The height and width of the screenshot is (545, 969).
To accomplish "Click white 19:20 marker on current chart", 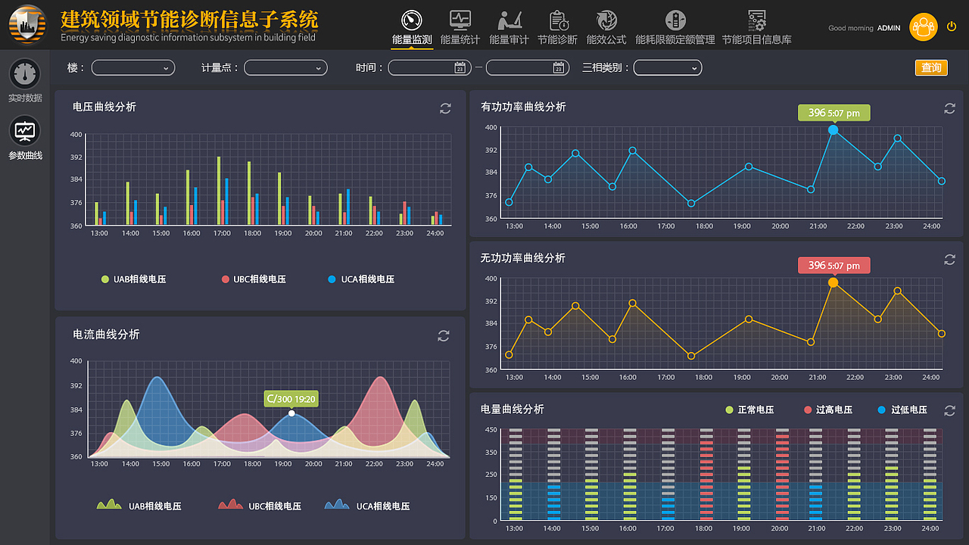I will click(291, 413).
